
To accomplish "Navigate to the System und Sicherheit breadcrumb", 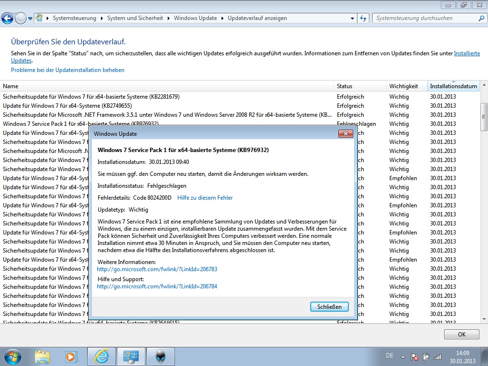I will click(135, 18).
